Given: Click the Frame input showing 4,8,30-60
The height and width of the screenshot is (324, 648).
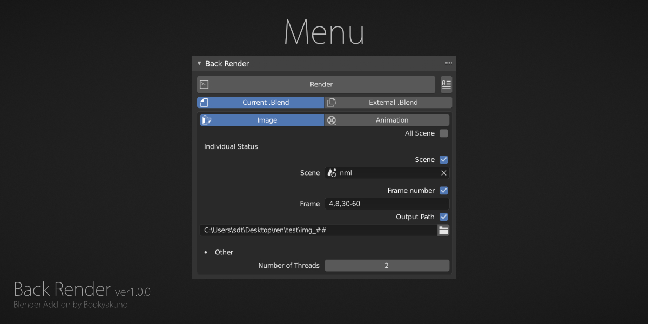Looking at the screenshot, I should 387,204.
